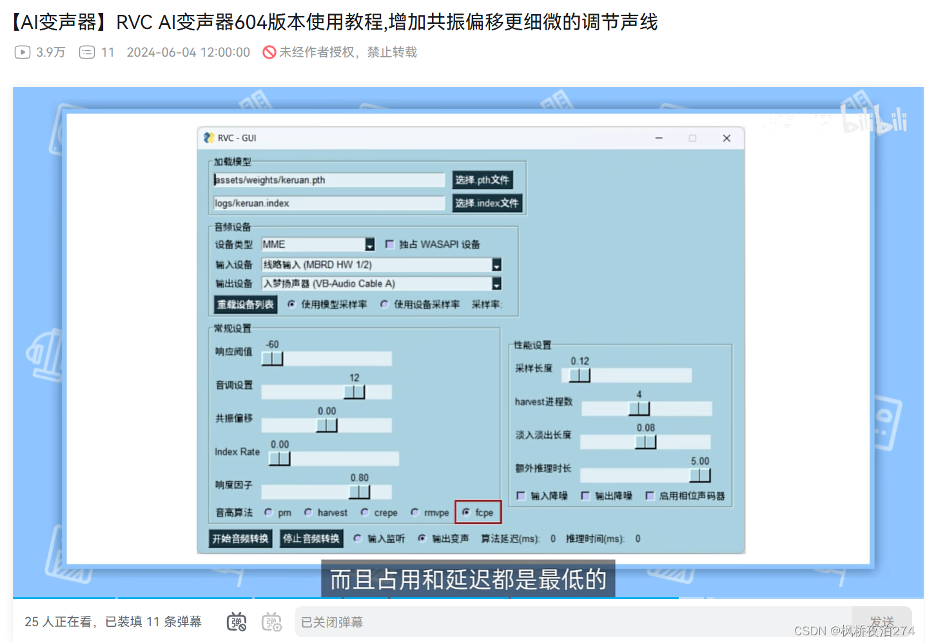
Task: Click the 发送 send button
Action: pos(882,620)
